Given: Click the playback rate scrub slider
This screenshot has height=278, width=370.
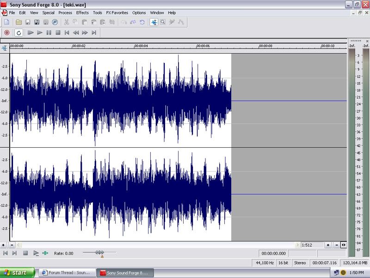Looking at the screenshot, I should [99, 253].
